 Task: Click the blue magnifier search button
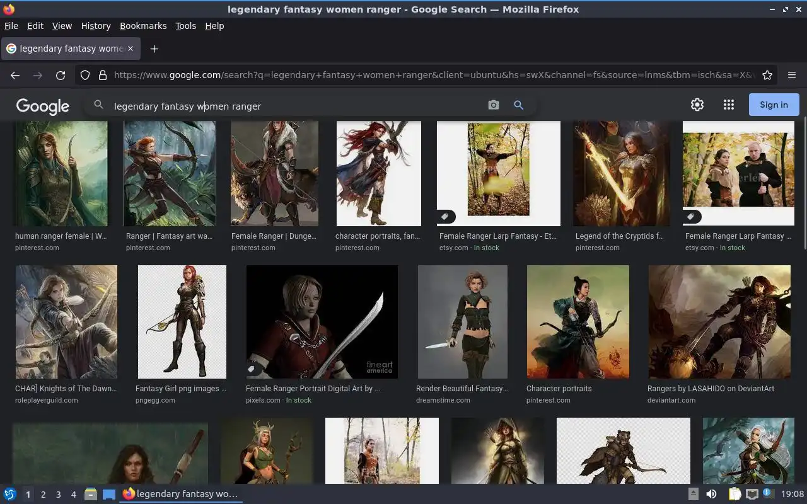click(518, 105)
